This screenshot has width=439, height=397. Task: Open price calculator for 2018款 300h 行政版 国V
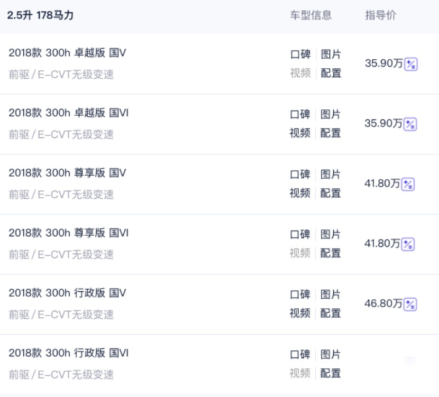(410, 304)
